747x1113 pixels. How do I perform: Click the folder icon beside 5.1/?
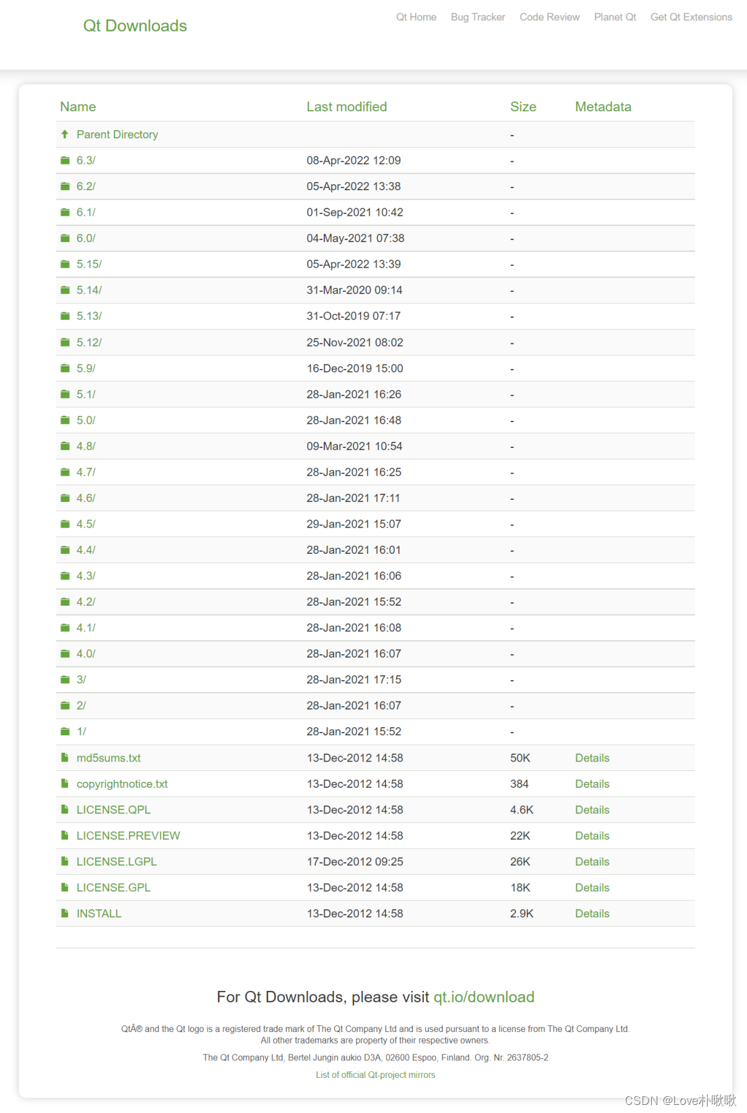[65, 395]
